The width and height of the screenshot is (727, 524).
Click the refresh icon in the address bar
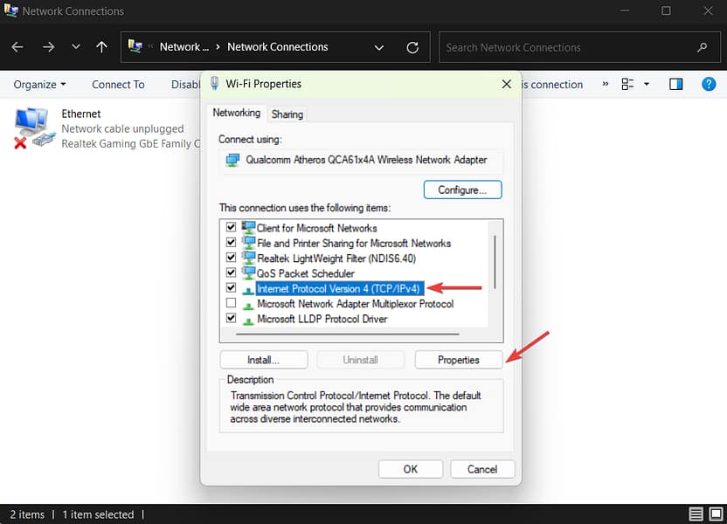point(412,47)
